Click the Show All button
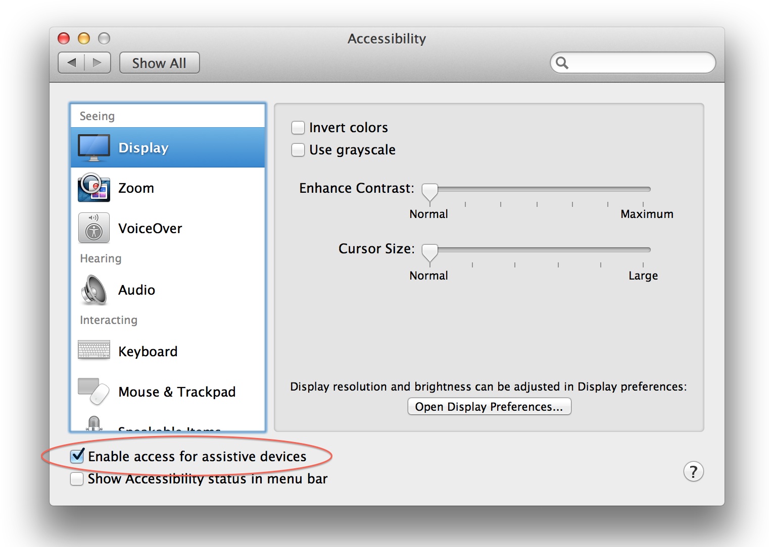 click(160, 63)
